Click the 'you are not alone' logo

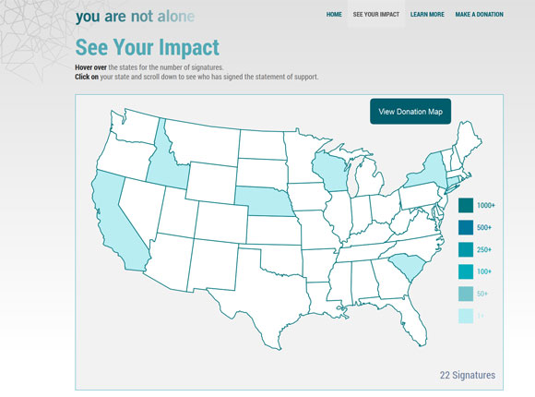click(135, 16)
